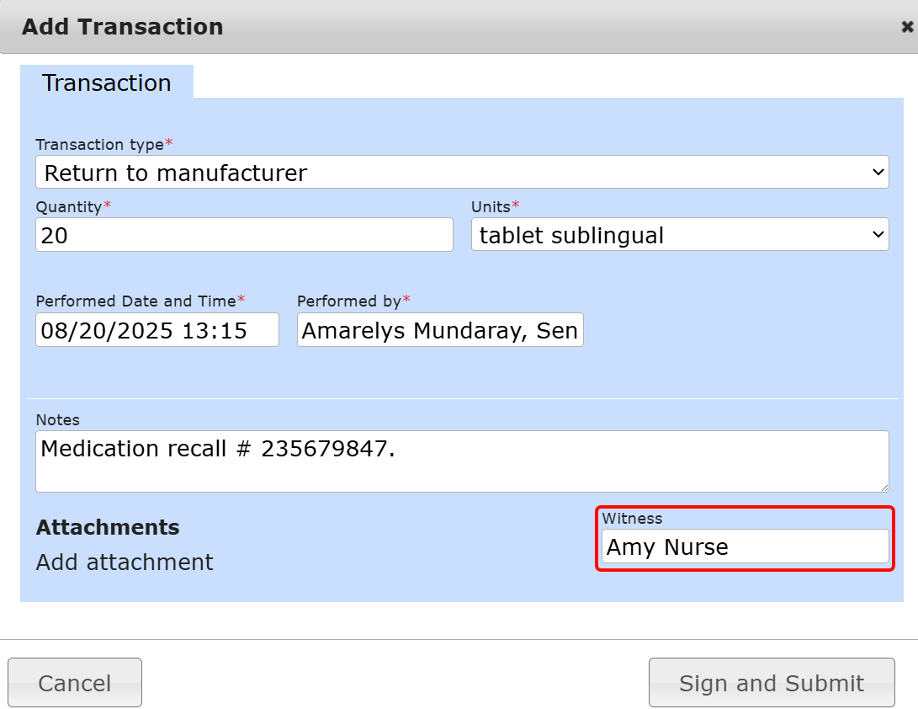Click the Quantity field showing 20
Screen dimensions: 918x709
pyautogui.click(x=244, y=235)
